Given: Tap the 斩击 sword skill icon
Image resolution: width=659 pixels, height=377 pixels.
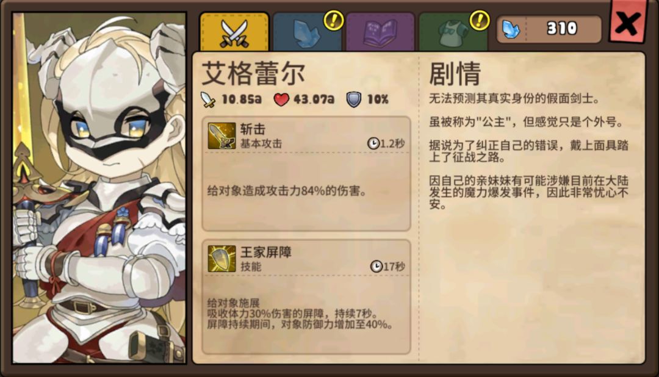Looking at the screenshot, I should tap(221, 136).
